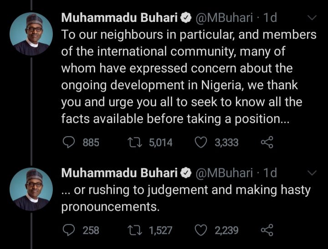Open the first tweet's chevron options menu
The width and height of the screenshot is (328, 249).
(313, 18)
